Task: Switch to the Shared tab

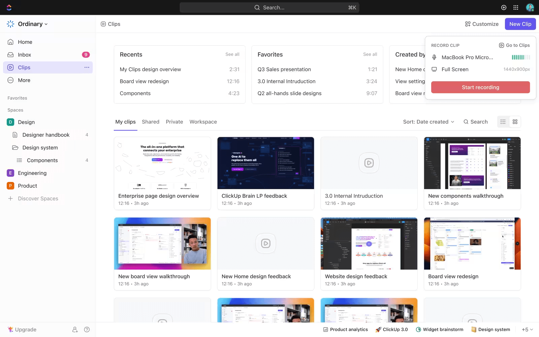Action: pyautogui.click(x=151, y=122)
